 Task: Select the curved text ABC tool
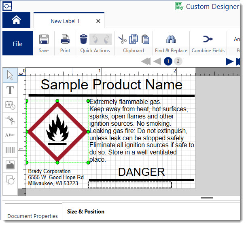10,120
